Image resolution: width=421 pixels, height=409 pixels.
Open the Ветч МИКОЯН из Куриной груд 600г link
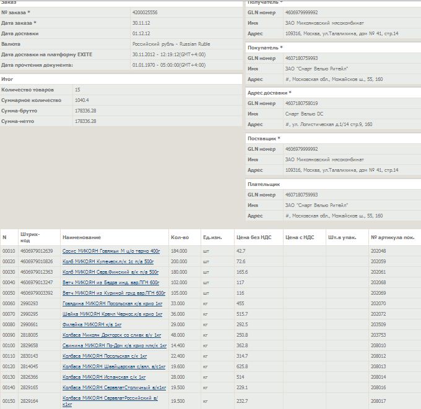coord(114,293)
